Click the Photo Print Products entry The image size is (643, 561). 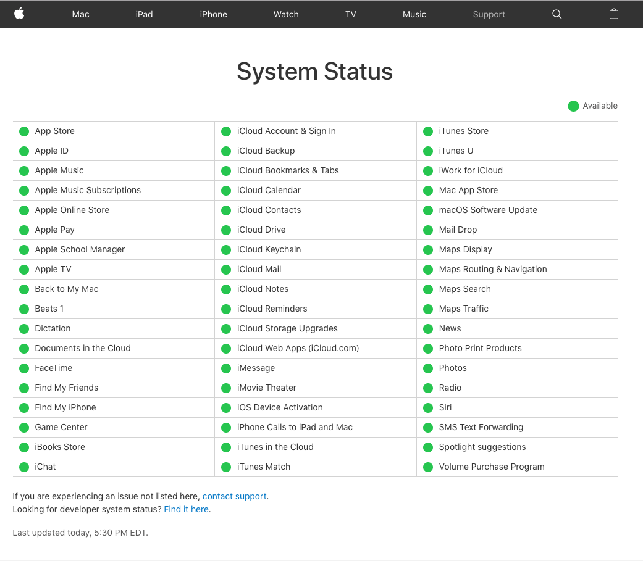(x=480, y=348)
